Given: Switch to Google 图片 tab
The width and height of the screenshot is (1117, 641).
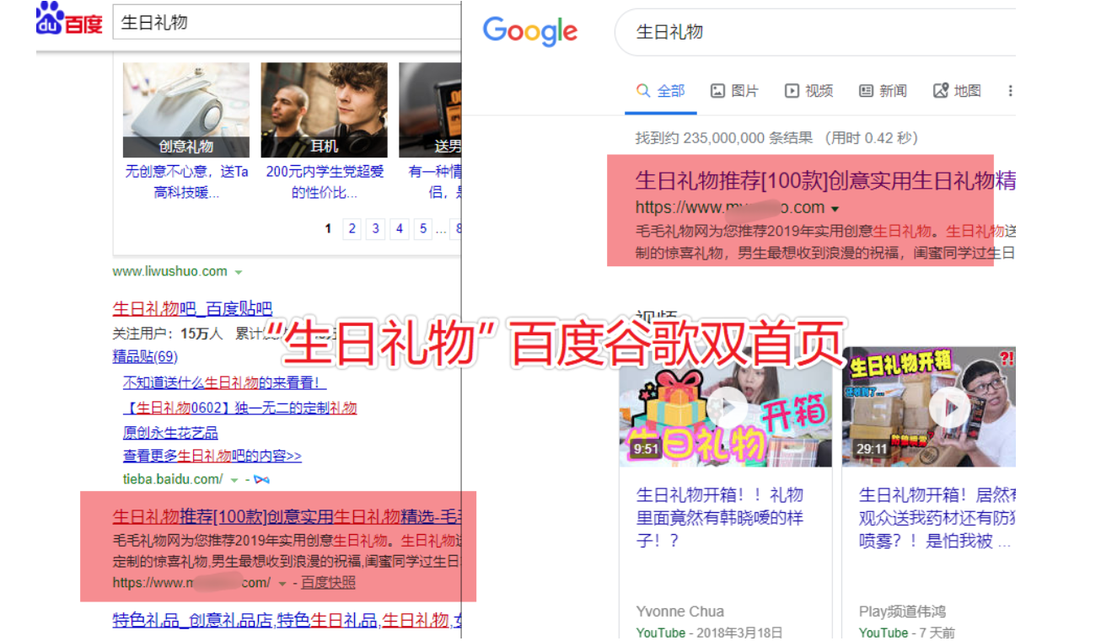Looking at the screenshot, I should [734, 91].
